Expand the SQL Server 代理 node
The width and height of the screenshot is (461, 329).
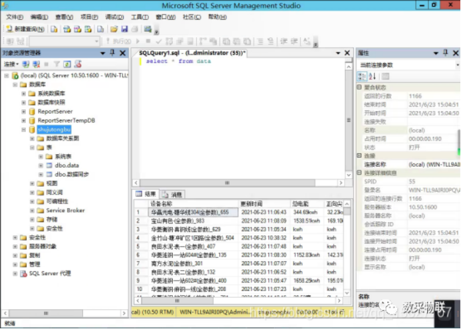point(15,273)
